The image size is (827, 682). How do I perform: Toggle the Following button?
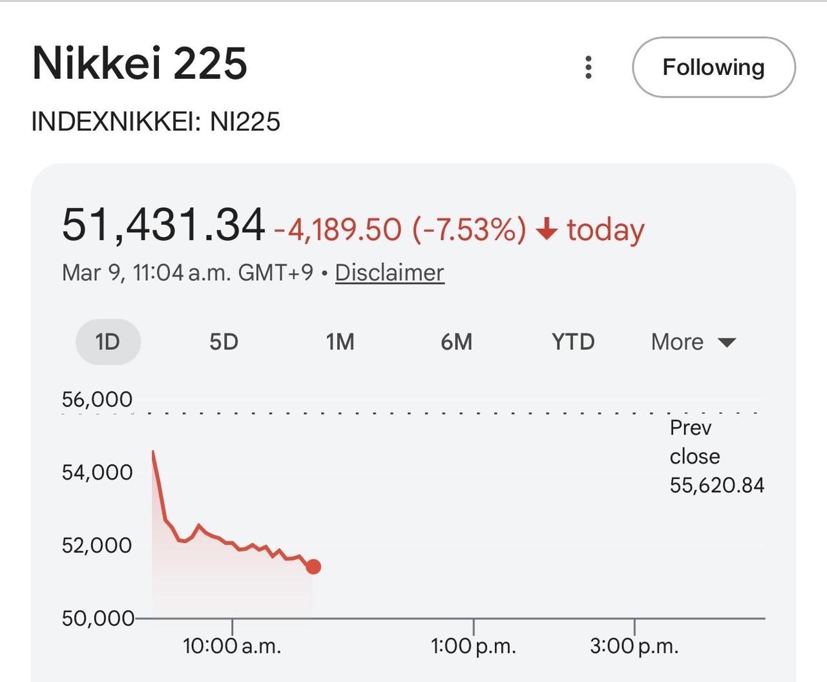713,67
